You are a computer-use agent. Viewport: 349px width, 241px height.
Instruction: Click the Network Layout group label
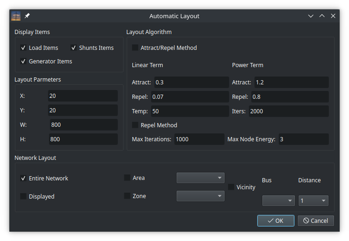[35, 158]
